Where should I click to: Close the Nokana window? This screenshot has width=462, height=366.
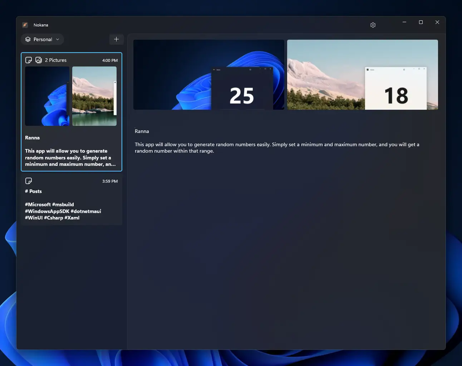click(x=437, y=22)
